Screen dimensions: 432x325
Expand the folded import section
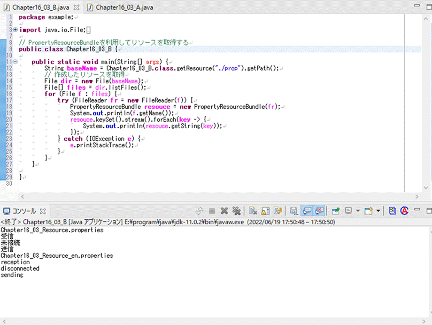(15, 30)
